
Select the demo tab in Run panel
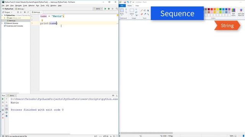[x=12, y=96]
